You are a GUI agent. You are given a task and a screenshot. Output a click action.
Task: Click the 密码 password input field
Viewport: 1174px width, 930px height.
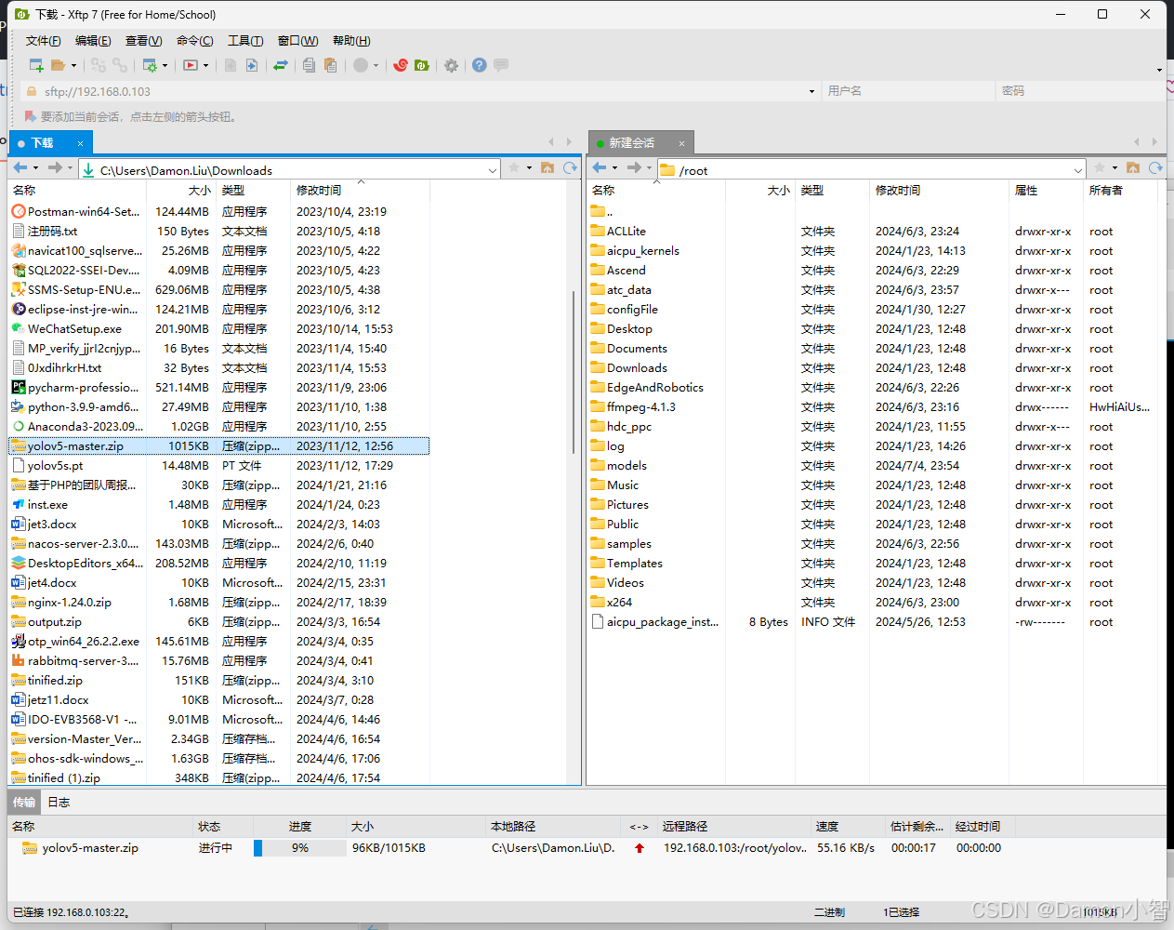pos(1080,91)
